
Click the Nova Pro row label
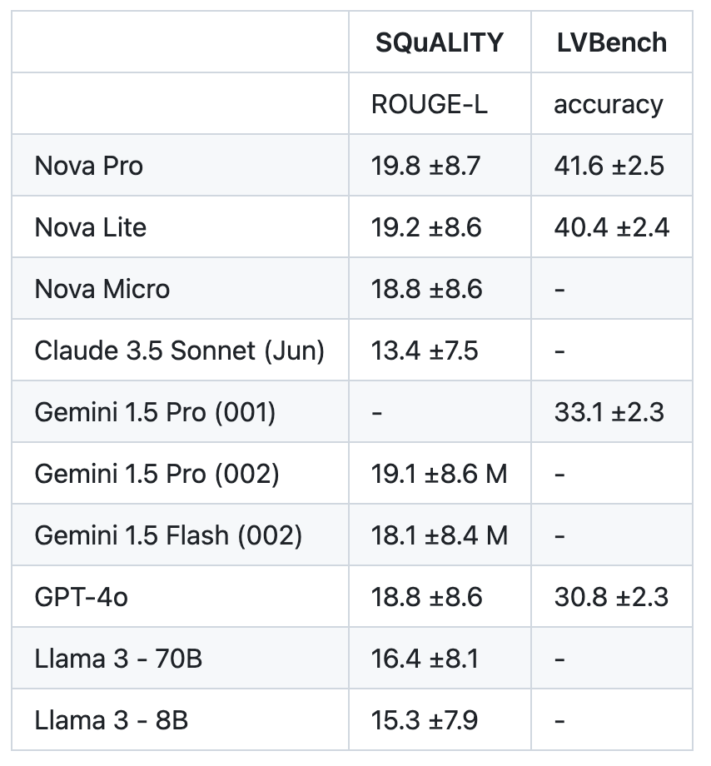tap(89, 166)
